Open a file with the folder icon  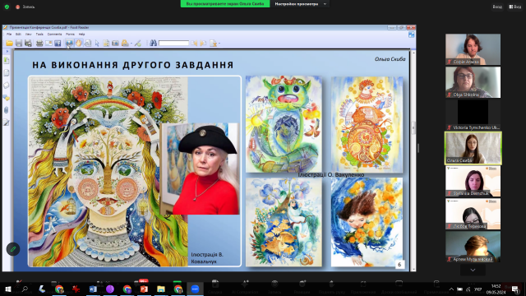(9, 43)
